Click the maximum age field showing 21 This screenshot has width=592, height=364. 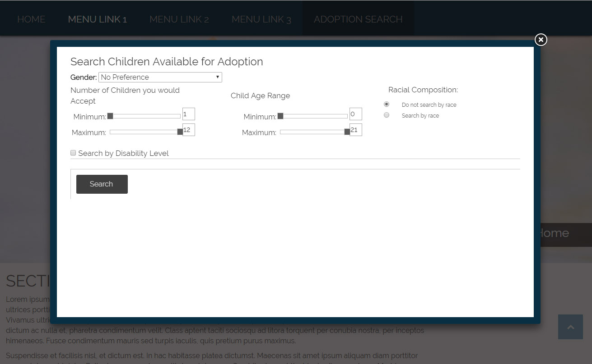pos(355,130)
